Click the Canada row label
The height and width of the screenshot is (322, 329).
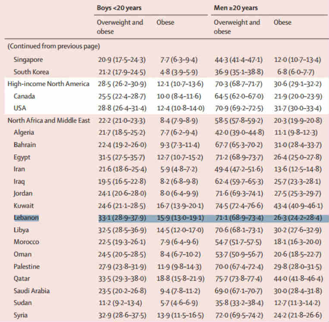(x=24, y=96)
